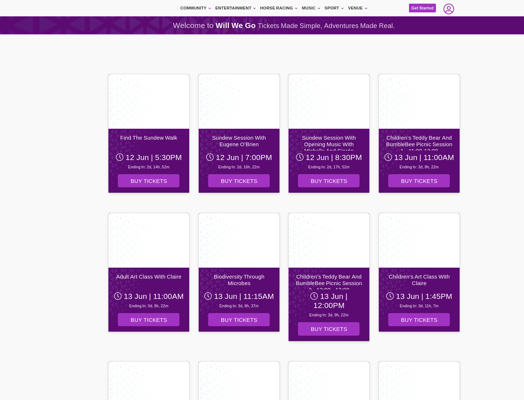Viewport: 524px width, 400px height.
Task: Open the user account profile icon
Action: pos(449,9)
